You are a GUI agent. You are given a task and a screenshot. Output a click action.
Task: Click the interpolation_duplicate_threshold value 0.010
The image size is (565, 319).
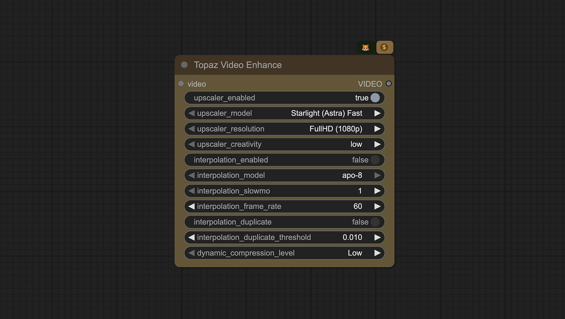[x=352, y=238]
